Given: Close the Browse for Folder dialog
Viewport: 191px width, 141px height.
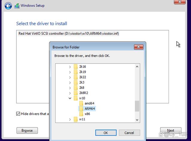Looking at the screenshot, I should coord(138,47).
